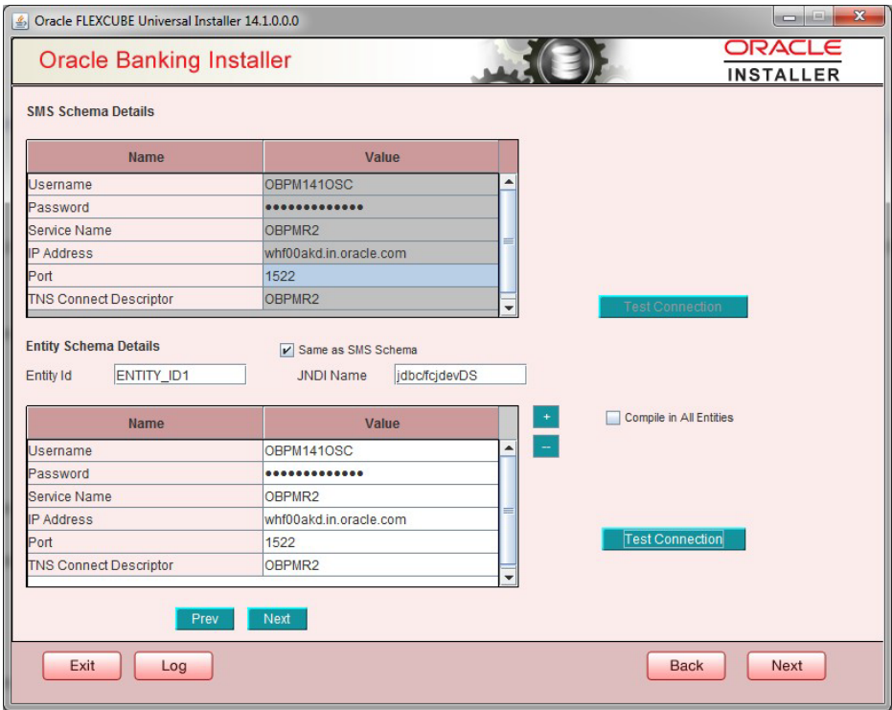Click the JNDI Name input field

pos(460,375)
